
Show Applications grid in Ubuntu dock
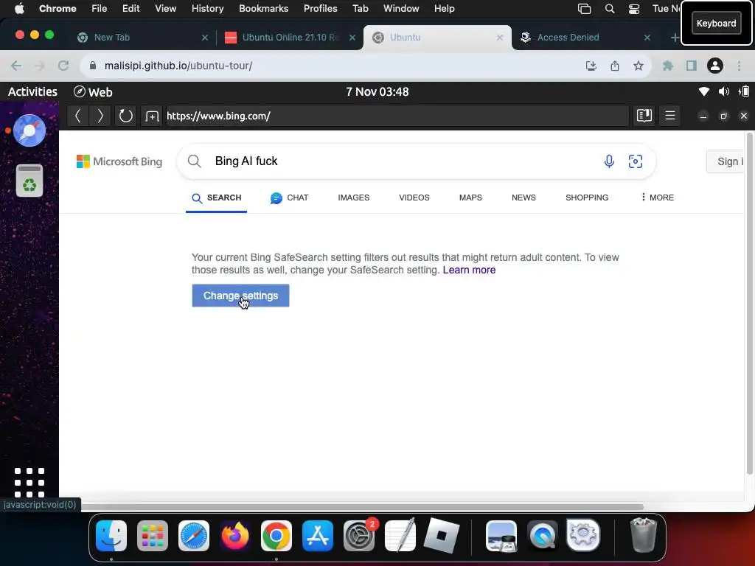tap(29, 482)
